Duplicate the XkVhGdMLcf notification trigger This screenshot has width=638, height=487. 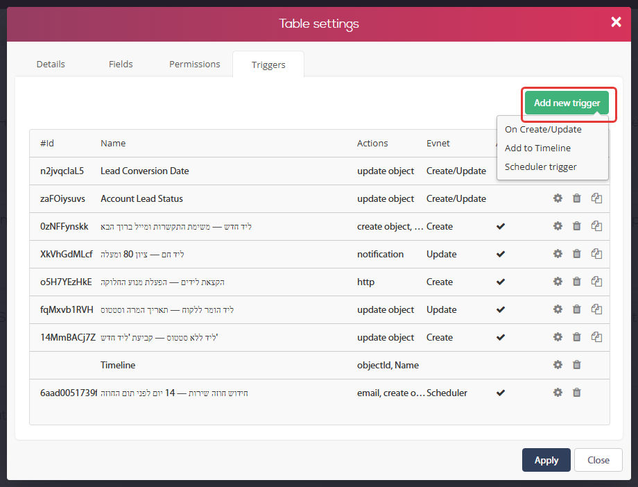tap(596, 254)
